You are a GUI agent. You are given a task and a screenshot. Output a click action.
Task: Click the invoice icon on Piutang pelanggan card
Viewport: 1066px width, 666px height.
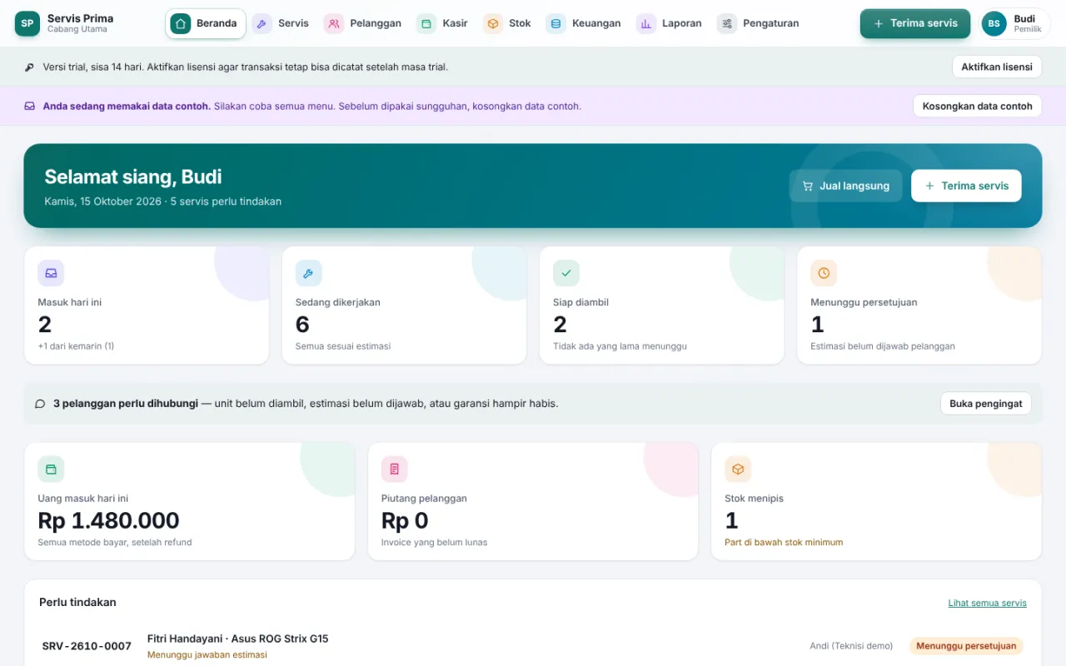(x=395, y=470)
